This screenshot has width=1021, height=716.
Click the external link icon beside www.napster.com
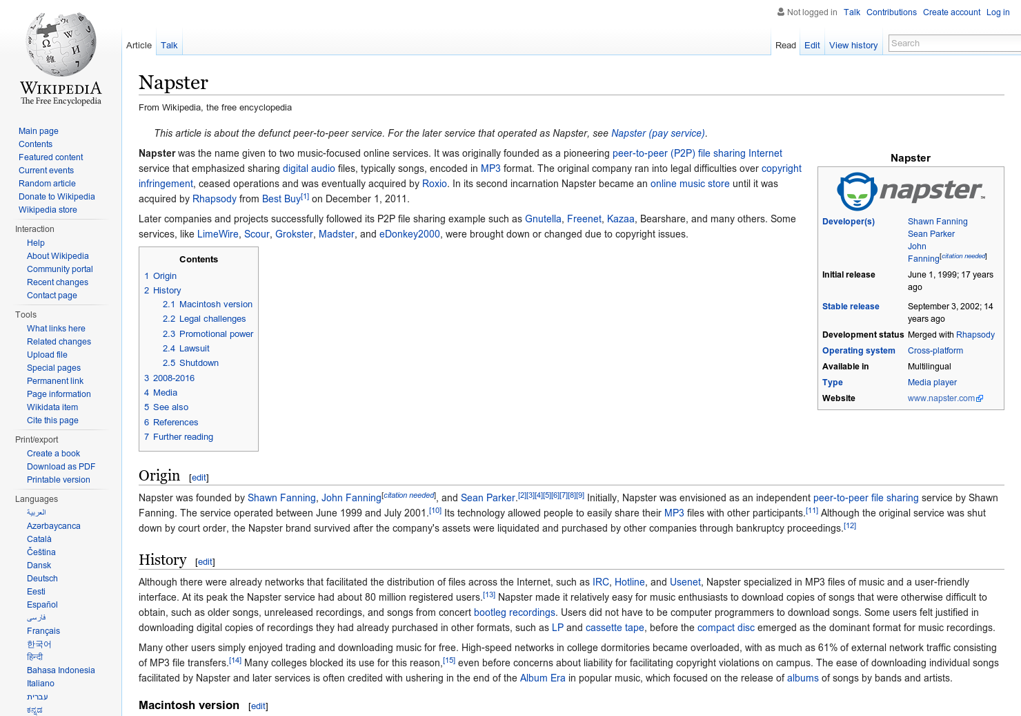click(x=980, y=398)
